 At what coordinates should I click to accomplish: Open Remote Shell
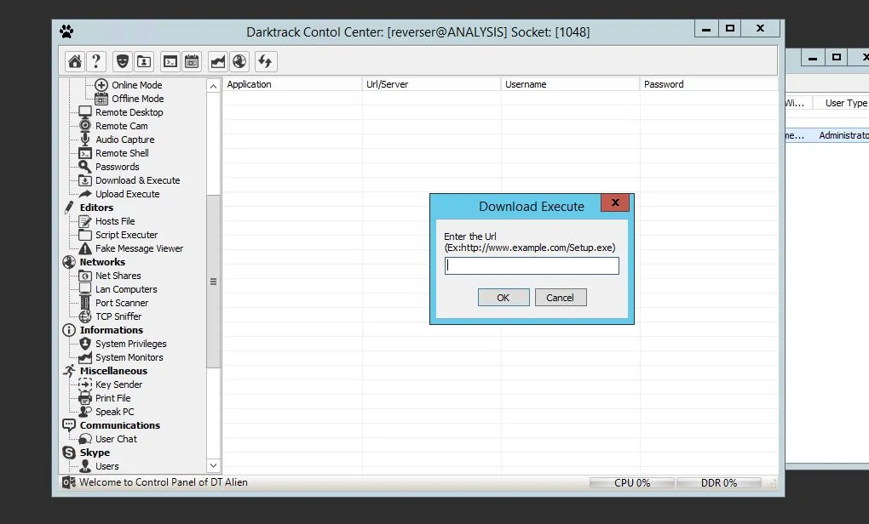tap(122, 153)
